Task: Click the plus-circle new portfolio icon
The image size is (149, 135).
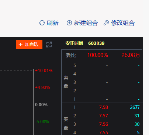Action: pos(69,23)
